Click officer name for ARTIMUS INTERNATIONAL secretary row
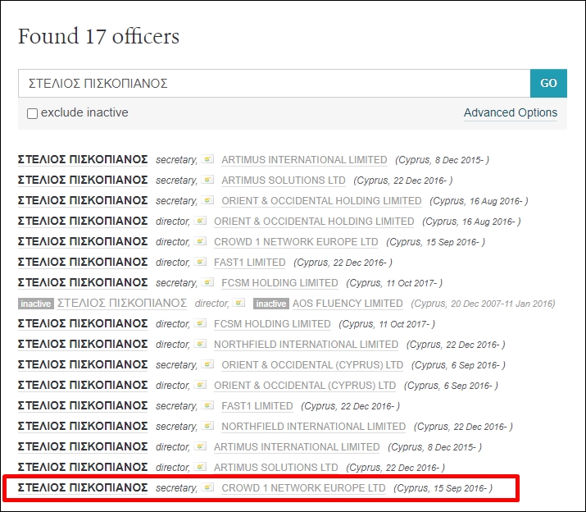The height and width of the screenshot is (512, 586). click(x=83, y=160)
